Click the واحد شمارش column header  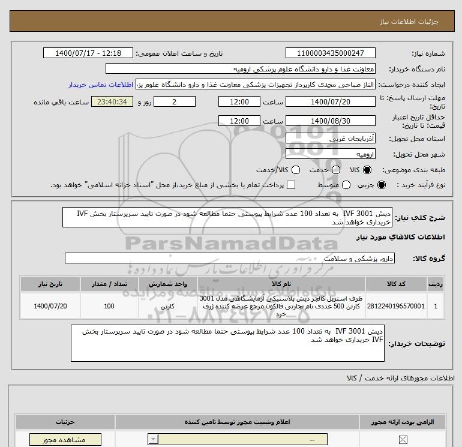tap(167, 284)
